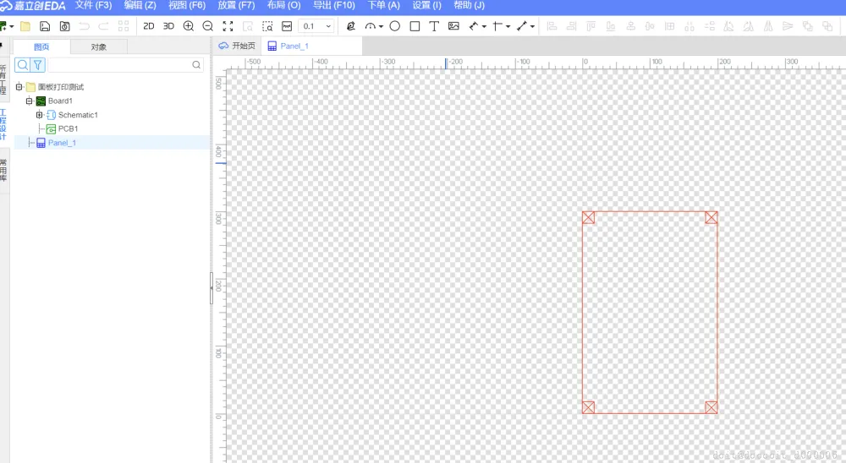
Task: Collapse the 面板打印测试 project folder
Action: click(19, 87)
